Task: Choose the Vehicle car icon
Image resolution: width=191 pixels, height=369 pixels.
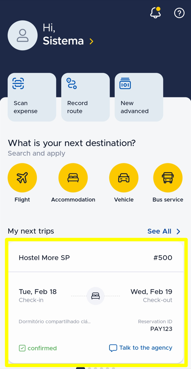Action: 124,178
